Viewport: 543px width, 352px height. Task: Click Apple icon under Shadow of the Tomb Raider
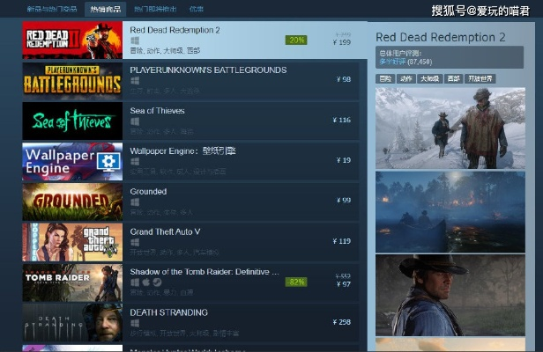(146, 282)
